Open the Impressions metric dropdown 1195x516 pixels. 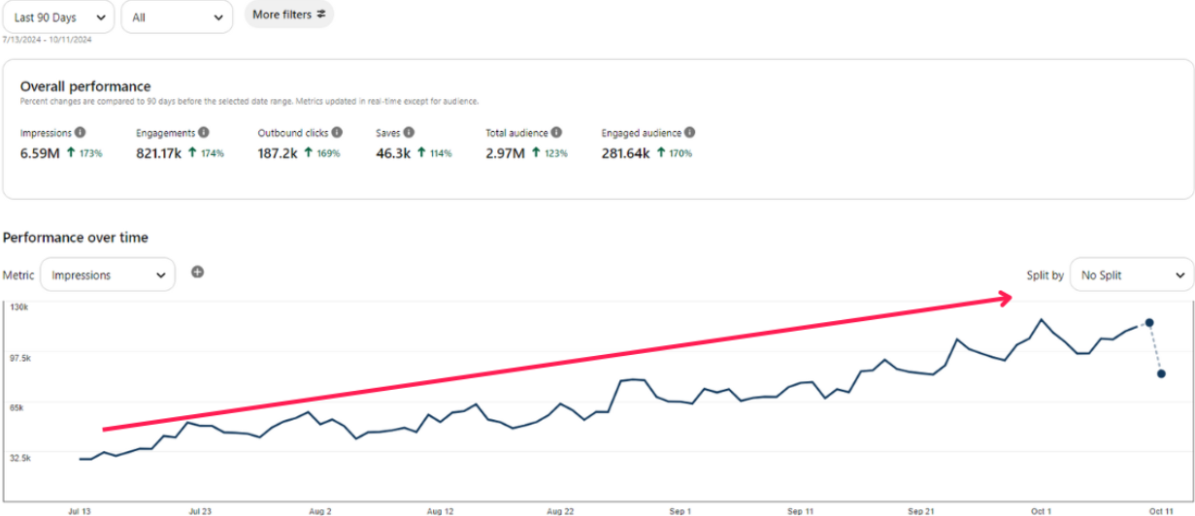click(108, 275)
